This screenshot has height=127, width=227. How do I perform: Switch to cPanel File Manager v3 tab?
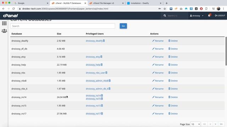[x=106, y=3]
